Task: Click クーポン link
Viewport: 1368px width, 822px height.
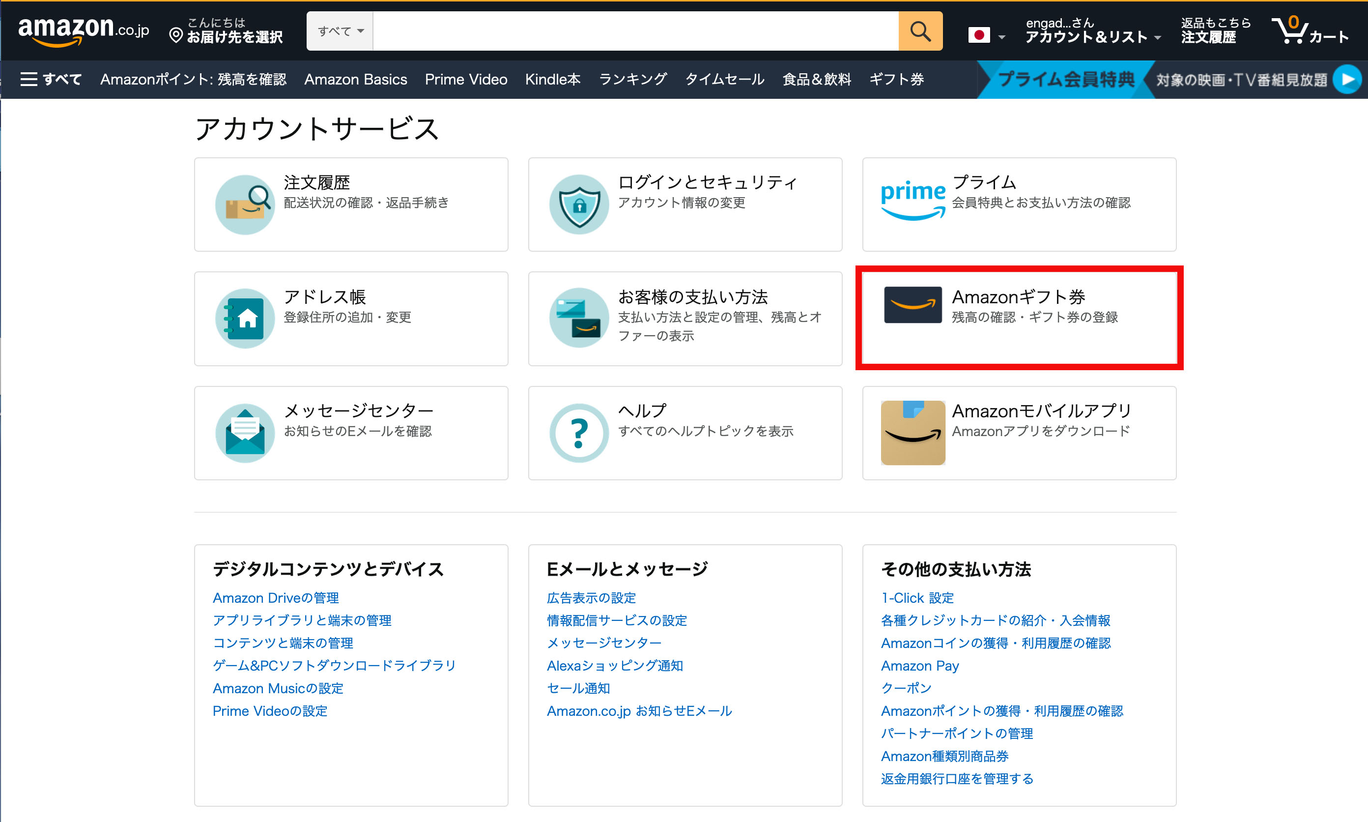Action: (x=906, y=688)
